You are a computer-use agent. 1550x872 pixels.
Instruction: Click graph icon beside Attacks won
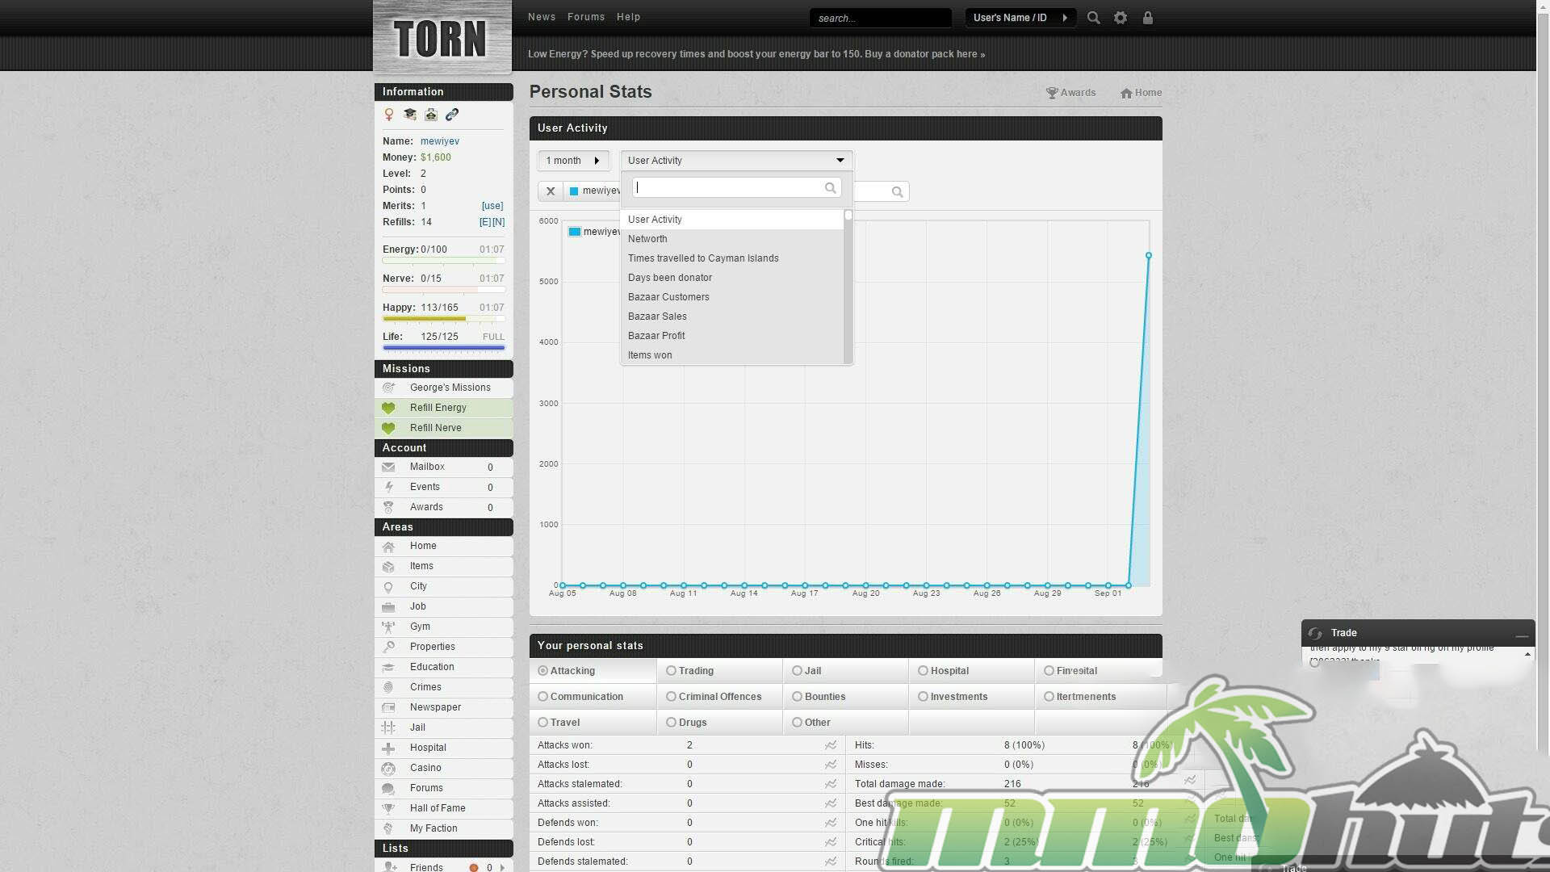(x=830, y=745)
